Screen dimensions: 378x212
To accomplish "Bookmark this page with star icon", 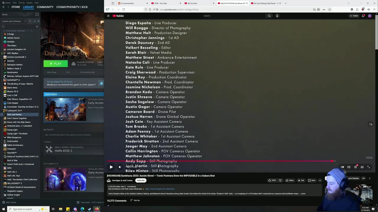I will click(330, 9).
